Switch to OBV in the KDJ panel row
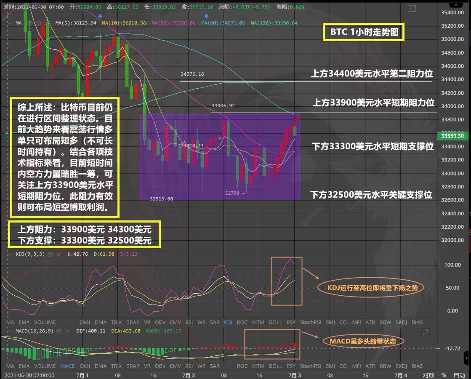The width and height of the screenshot is (471, 379). tap(160, 322)
